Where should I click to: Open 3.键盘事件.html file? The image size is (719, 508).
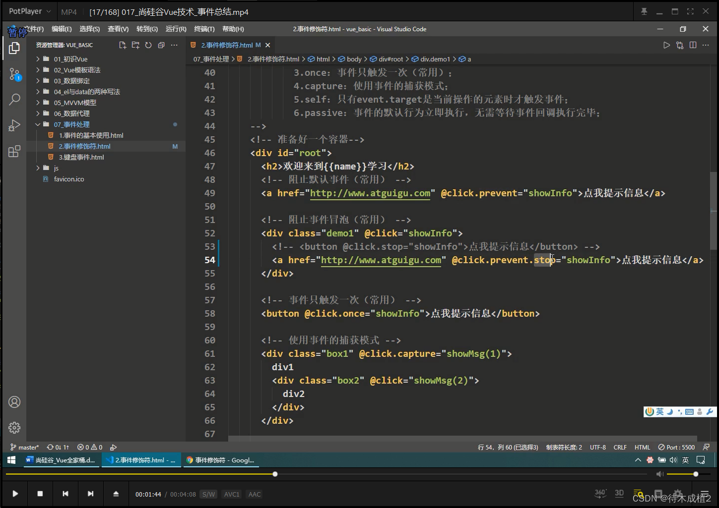click(x=81, y=157)
